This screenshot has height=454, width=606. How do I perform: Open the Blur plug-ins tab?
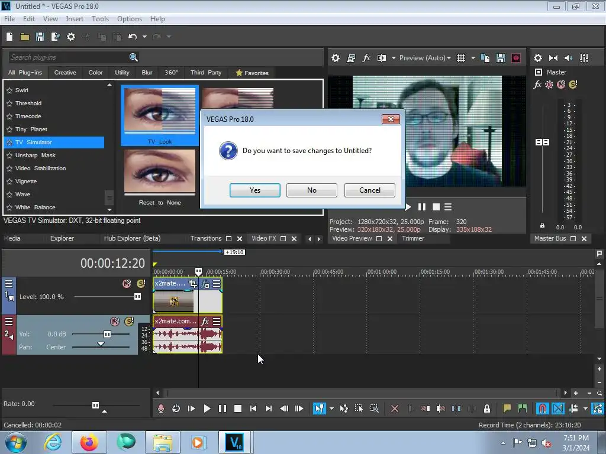pos(147,73)
